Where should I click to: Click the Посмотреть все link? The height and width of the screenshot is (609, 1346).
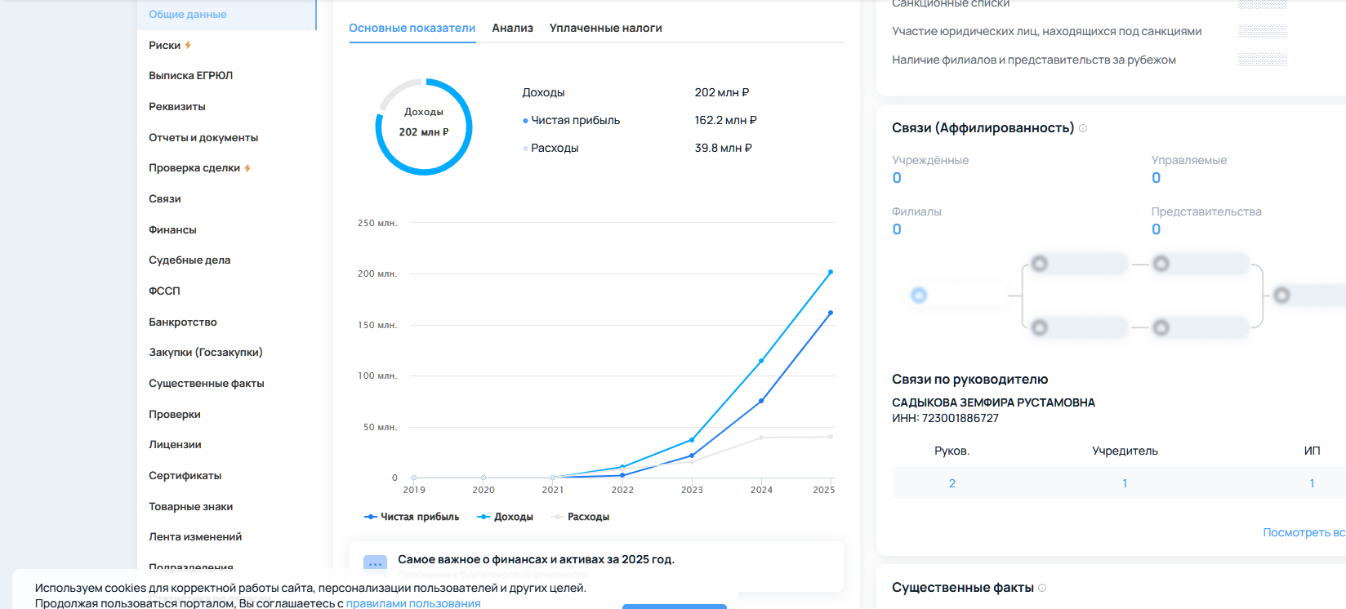1303,532
